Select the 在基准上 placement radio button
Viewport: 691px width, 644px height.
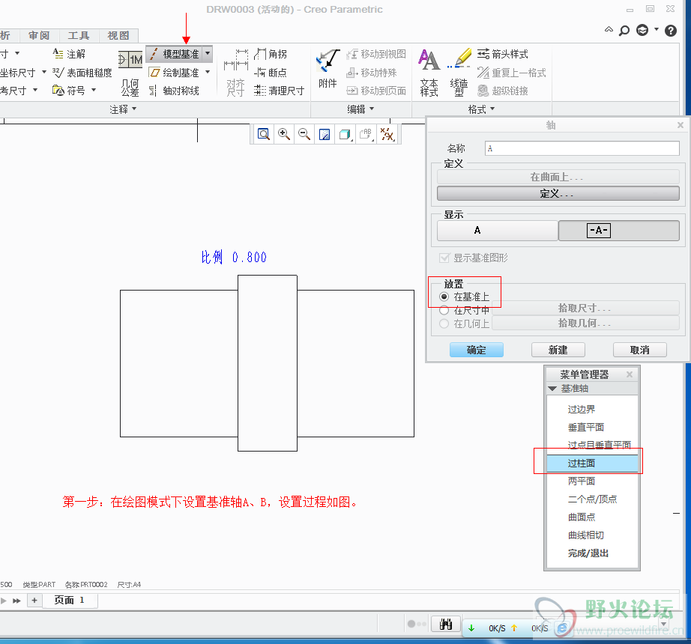click(444, 297)
